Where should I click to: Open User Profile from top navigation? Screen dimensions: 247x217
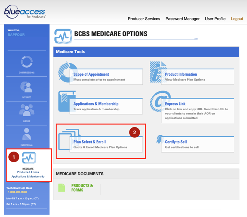[x=215, y=19]
